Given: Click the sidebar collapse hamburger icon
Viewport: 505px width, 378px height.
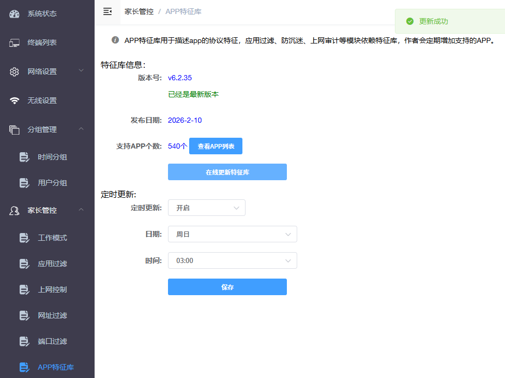Looking at the screenshot, I should point(108,11).
